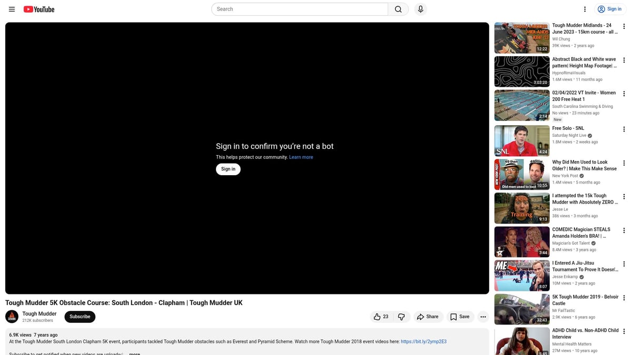Share the Tough Mudder video
This screenshot has height=355, width=632.
(427, 317)
